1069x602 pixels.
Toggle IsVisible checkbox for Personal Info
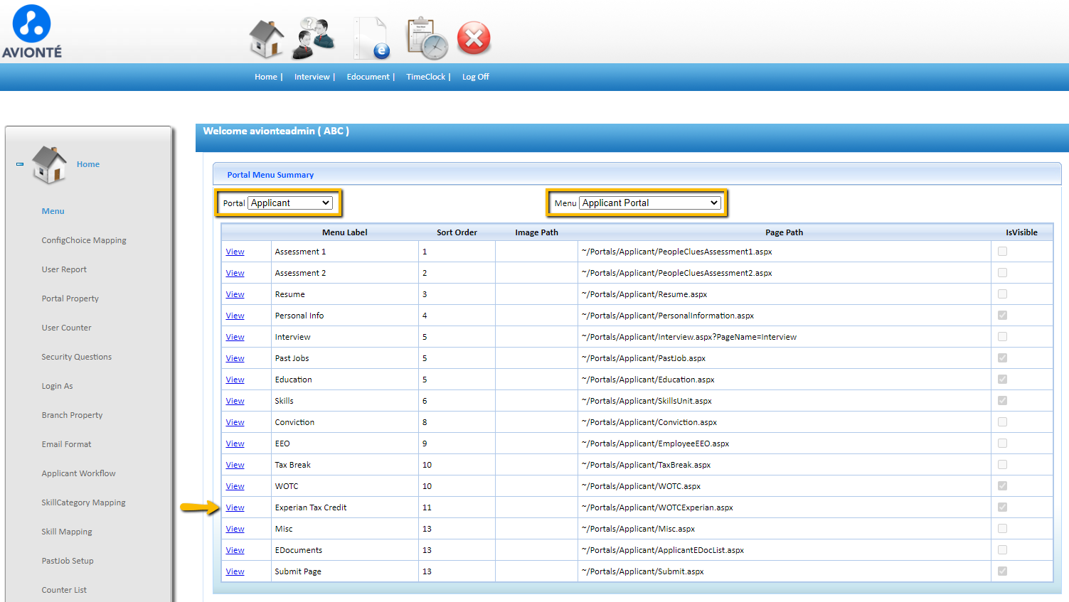pos(1002,315)
